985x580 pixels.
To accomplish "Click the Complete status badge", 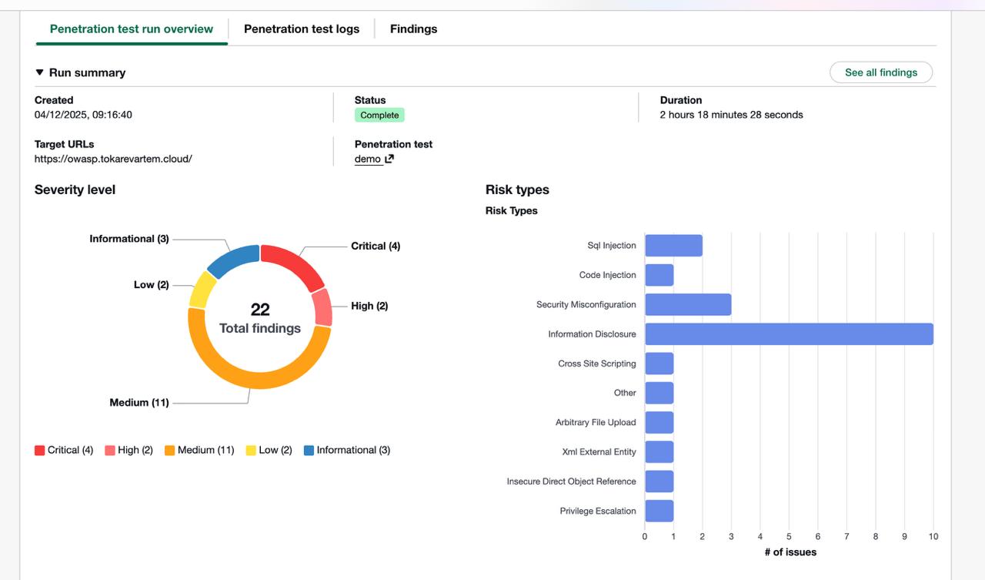I will pos(379,115).
